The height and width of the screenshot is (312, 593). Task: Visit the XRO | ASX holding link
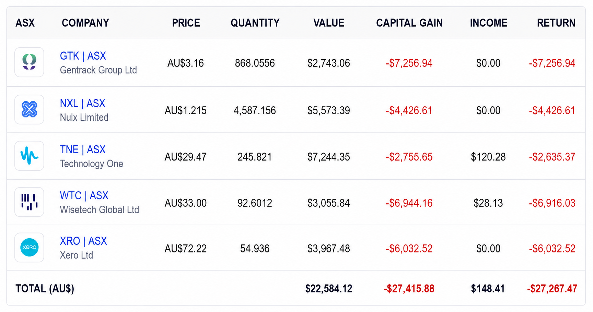tap(83, 241)
